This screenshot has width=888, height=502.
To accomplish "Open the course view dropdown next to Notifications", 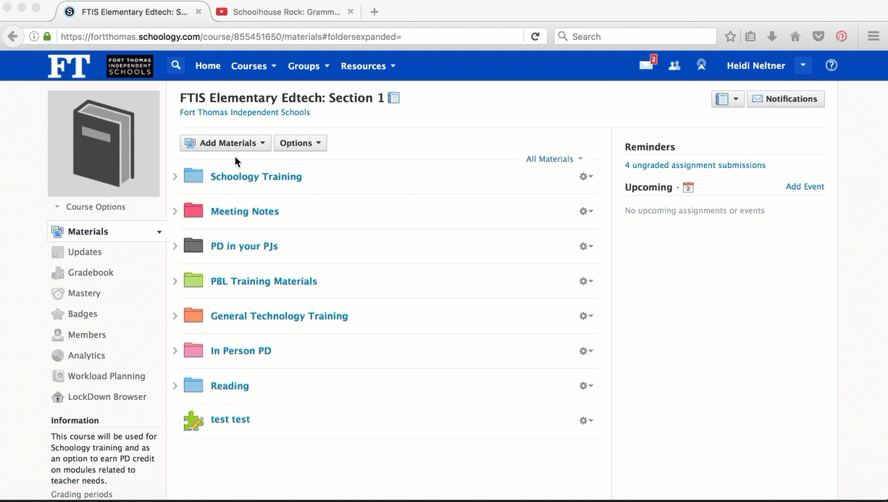I will point(727,99).
